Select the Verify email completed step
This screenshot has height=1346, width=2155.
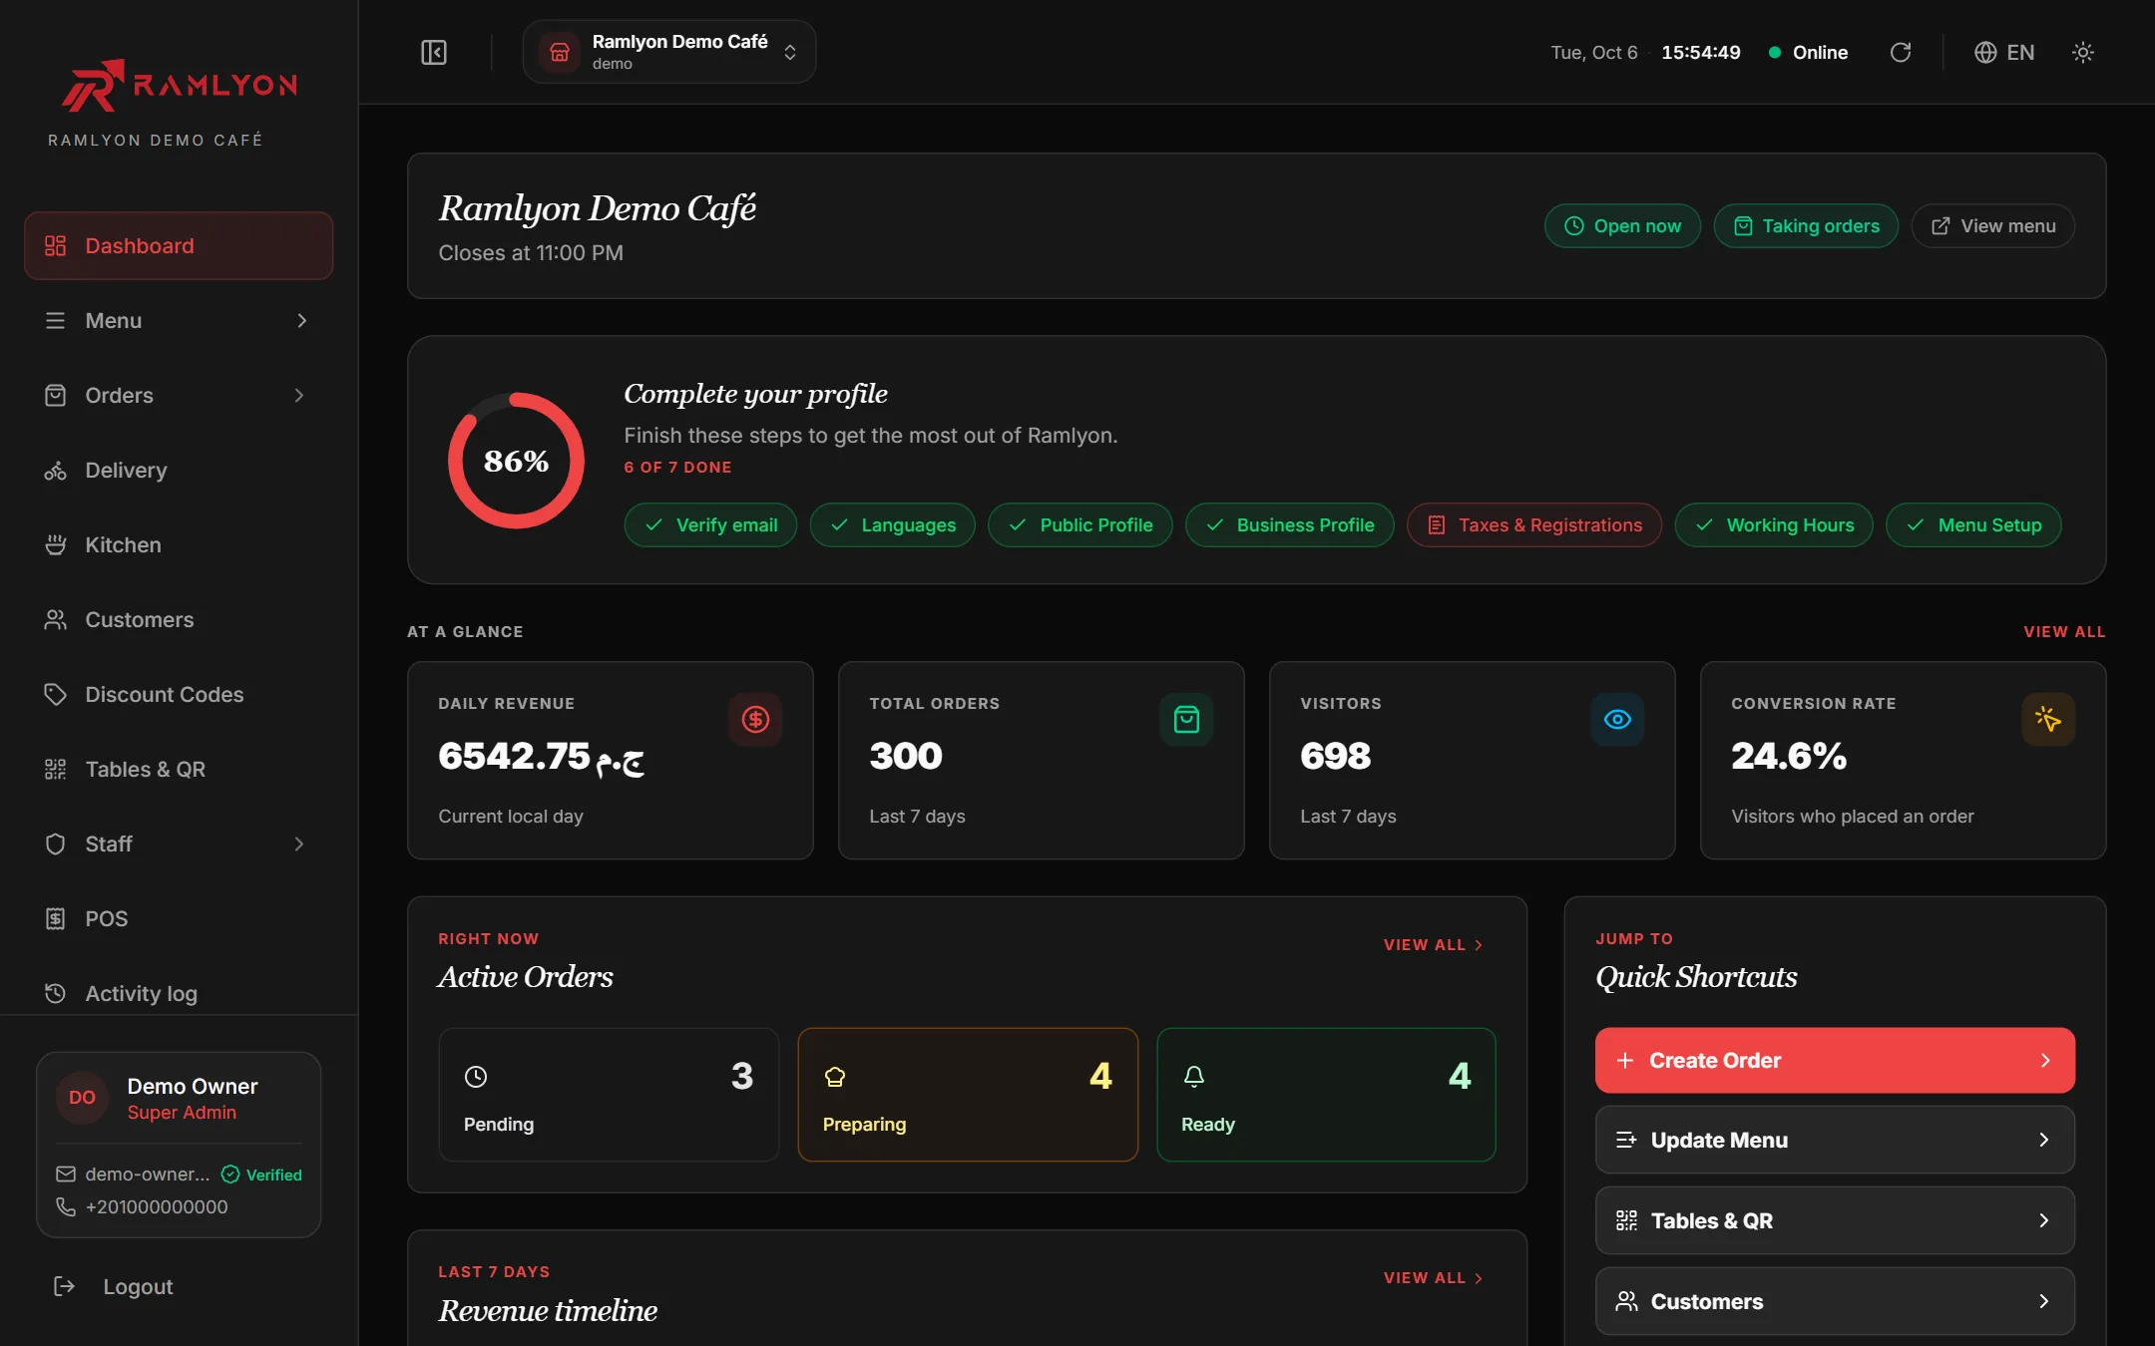tap(710, 524)
